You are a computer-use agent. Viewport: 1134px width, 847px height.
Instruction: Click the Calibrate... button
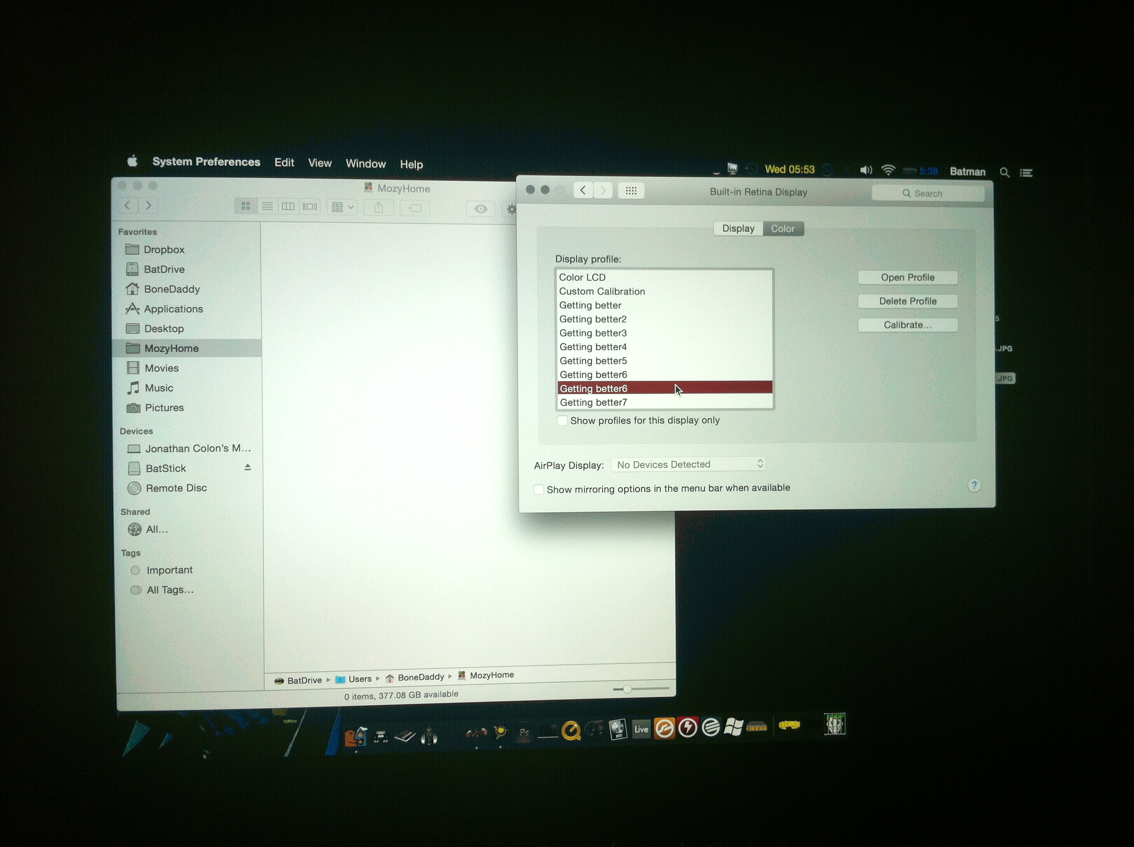(907, 325)
